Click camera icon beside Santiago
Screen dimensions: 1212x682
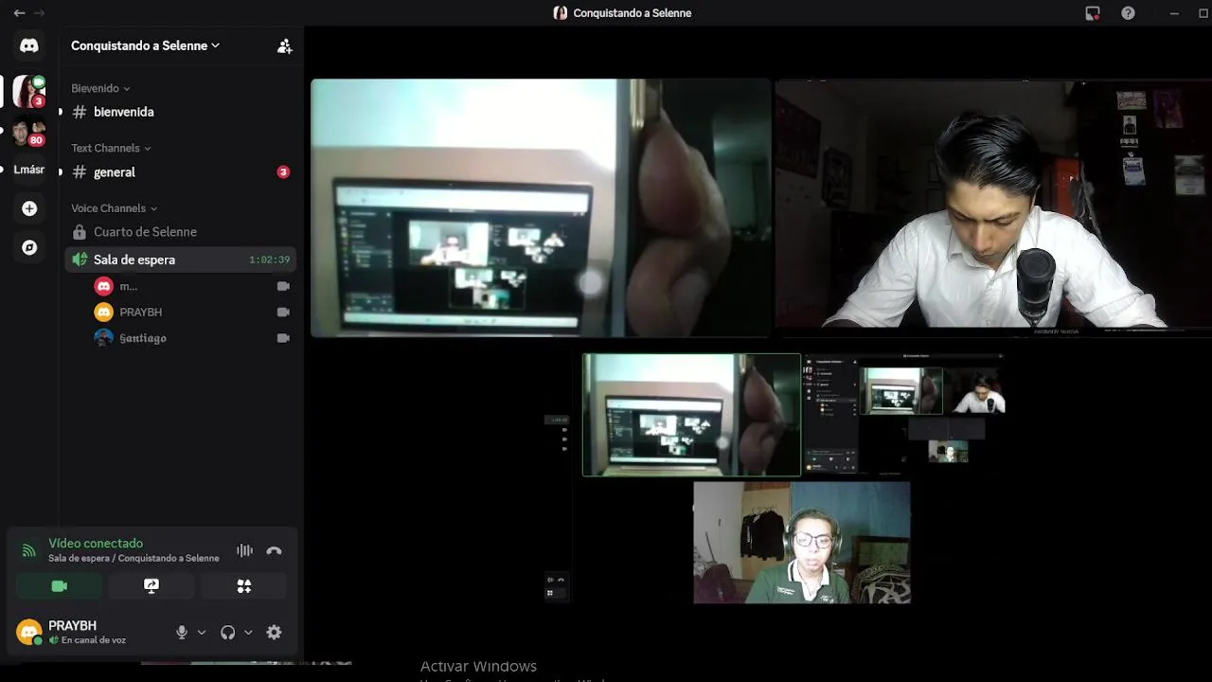click(282, 338)
